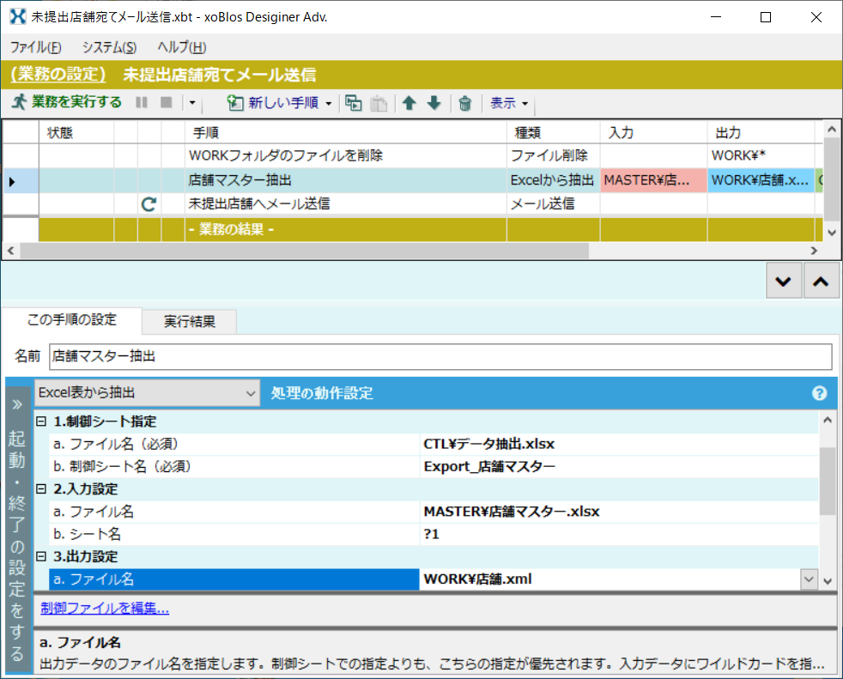Click the 出力 column header

click(761, 132)
